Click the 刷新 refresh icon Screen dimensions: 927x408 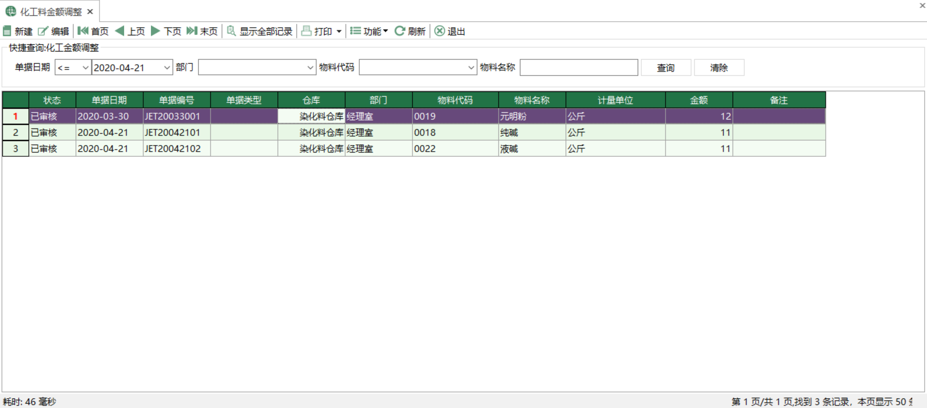click(400, 31)
